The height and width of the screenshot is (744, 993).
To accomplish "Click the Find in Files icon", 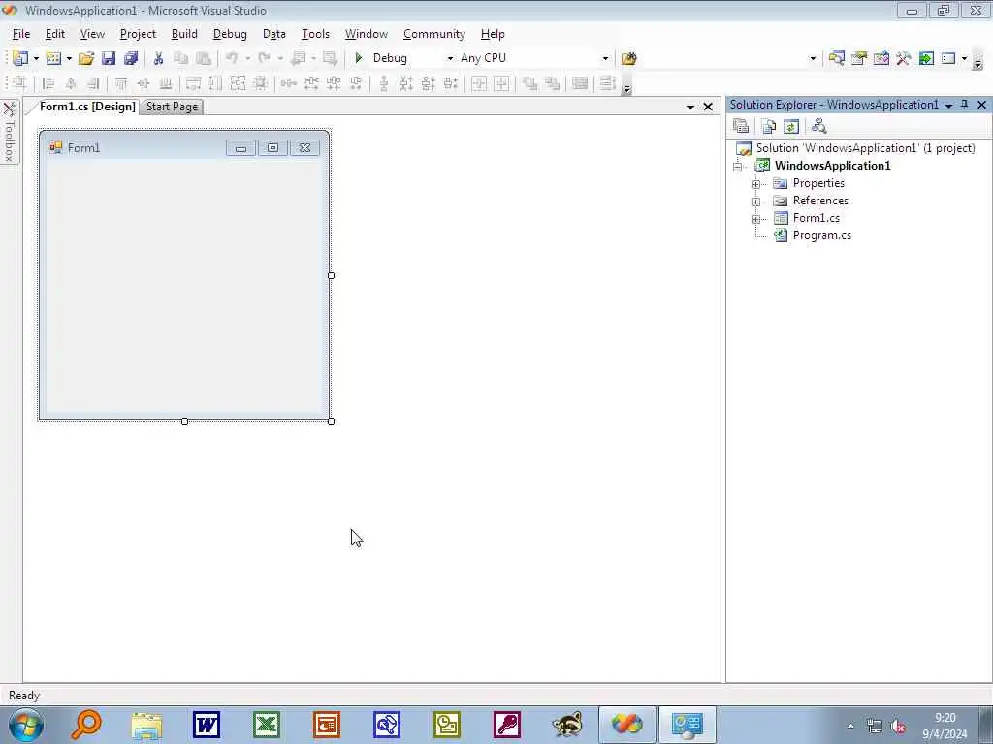I will (x=628, y=58).
